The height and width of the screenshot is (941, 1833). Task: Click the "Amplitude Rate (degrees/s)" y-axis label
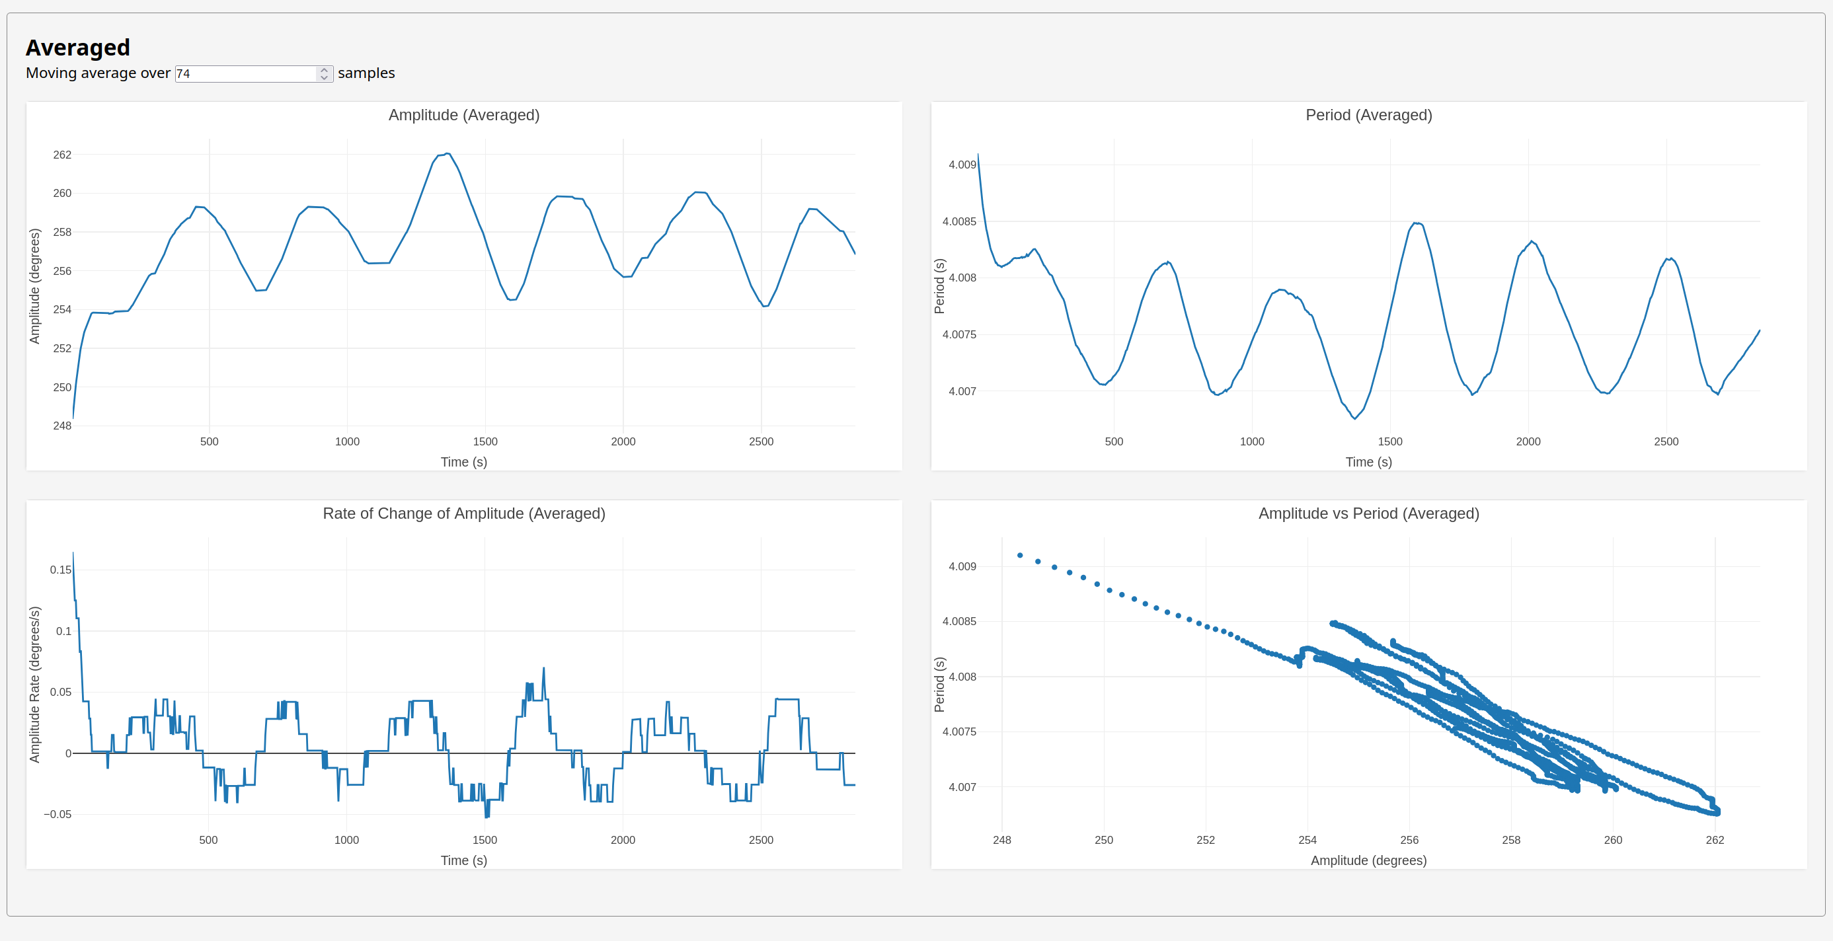[x=35, y=684]
